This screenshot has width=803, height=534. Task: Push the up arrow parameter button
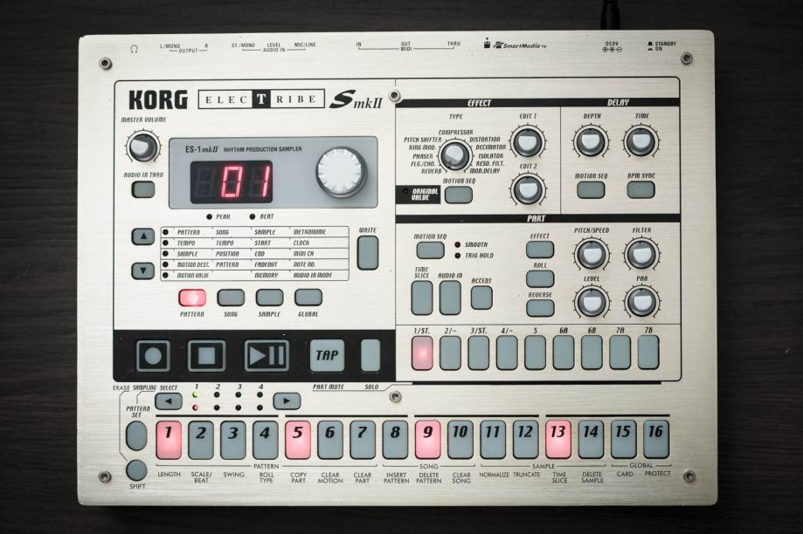(x=143, y=236)
